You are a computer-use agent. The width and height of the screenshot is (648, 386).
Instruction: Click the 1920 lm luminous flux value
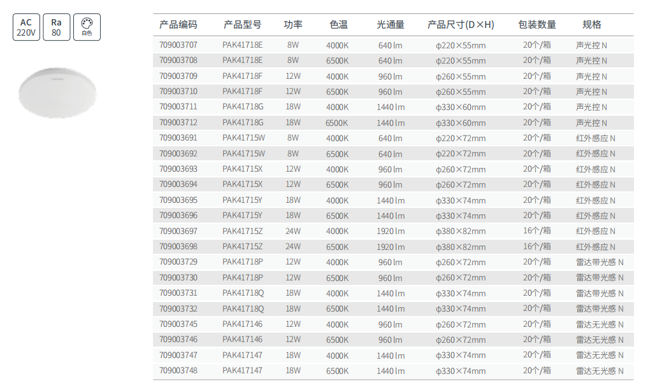(x=391, y=231)
